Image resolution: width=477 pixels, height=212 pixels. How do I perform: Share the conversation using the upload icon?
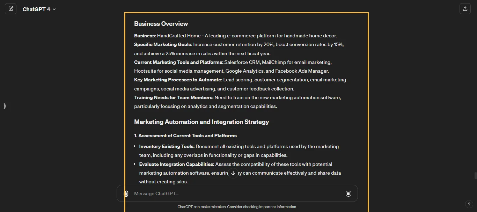tap(465, 9)
